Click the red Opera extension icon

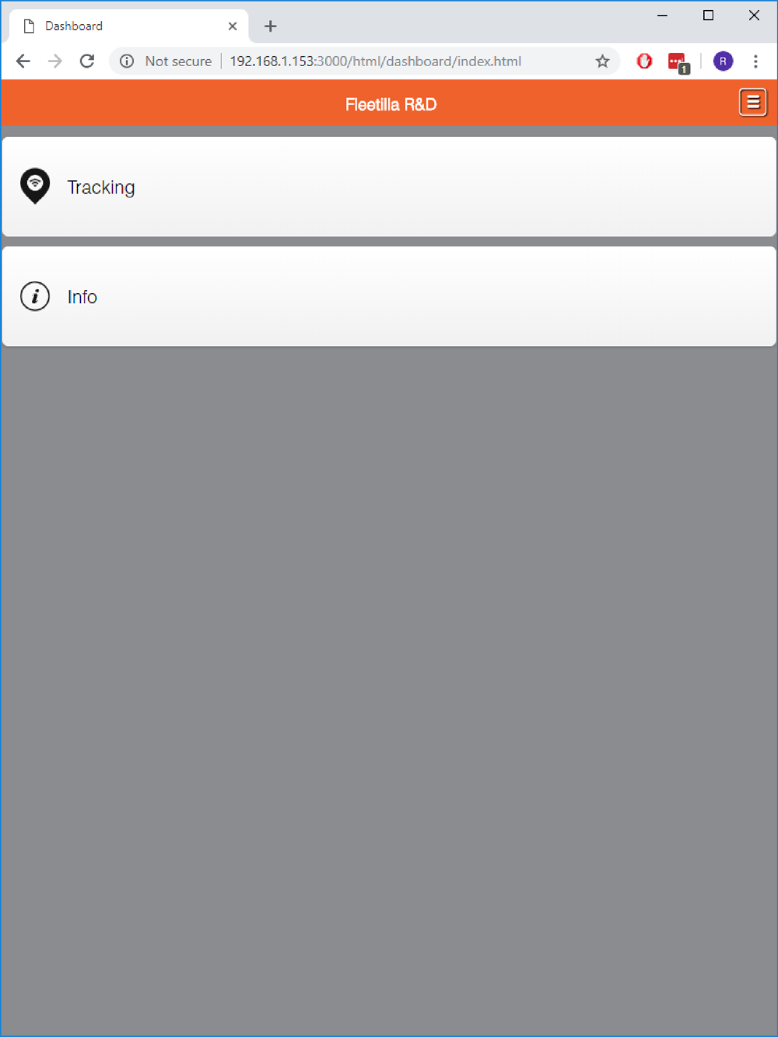pos(644,61)
